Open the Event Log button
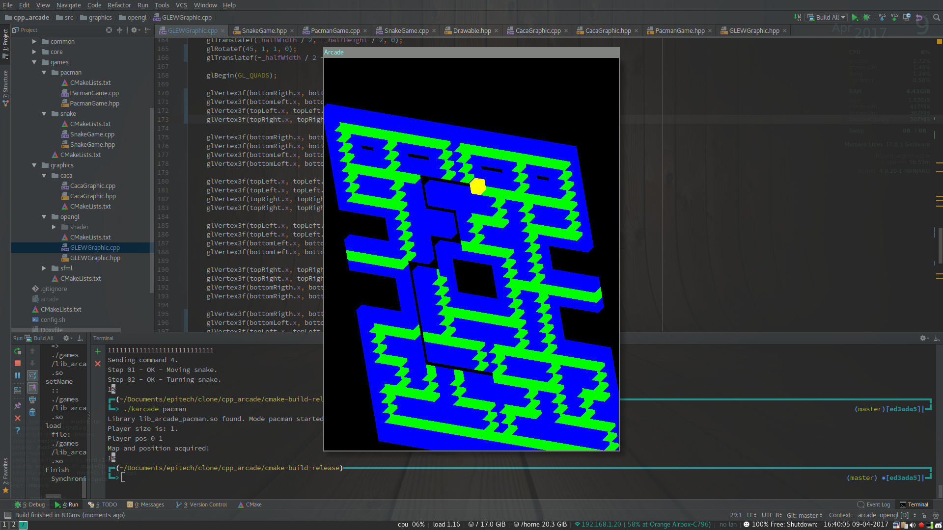943x530 pixels. tap(874, 504)
